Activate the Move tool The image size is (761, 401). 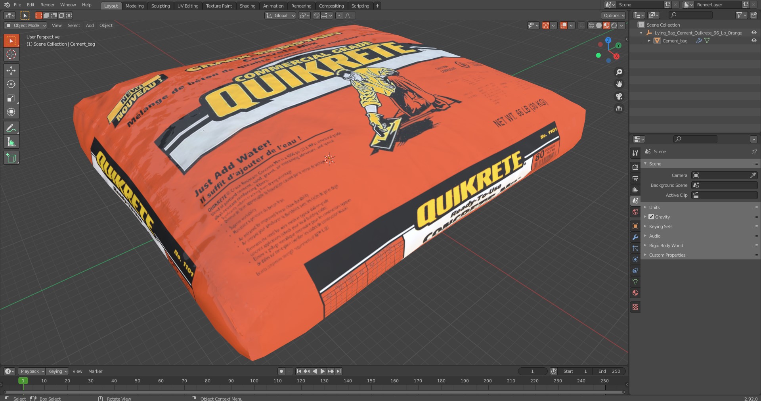point(11,71)
